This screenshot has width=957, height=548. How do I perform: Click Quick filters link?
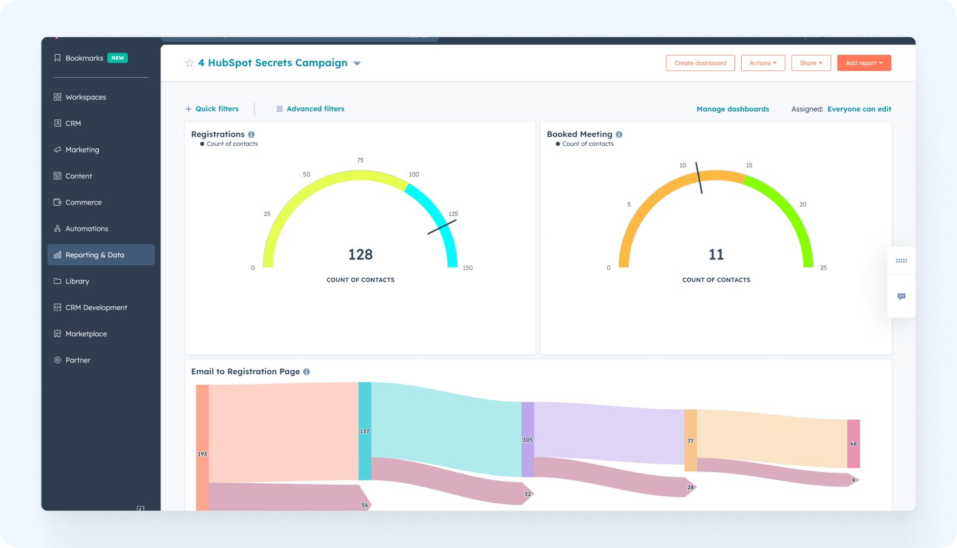217,109
